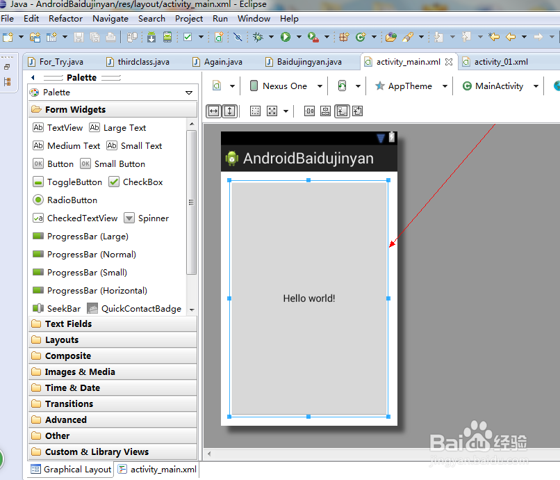Click the Run Last Tool icon
The image size is (560, 480).
[313, 37]
